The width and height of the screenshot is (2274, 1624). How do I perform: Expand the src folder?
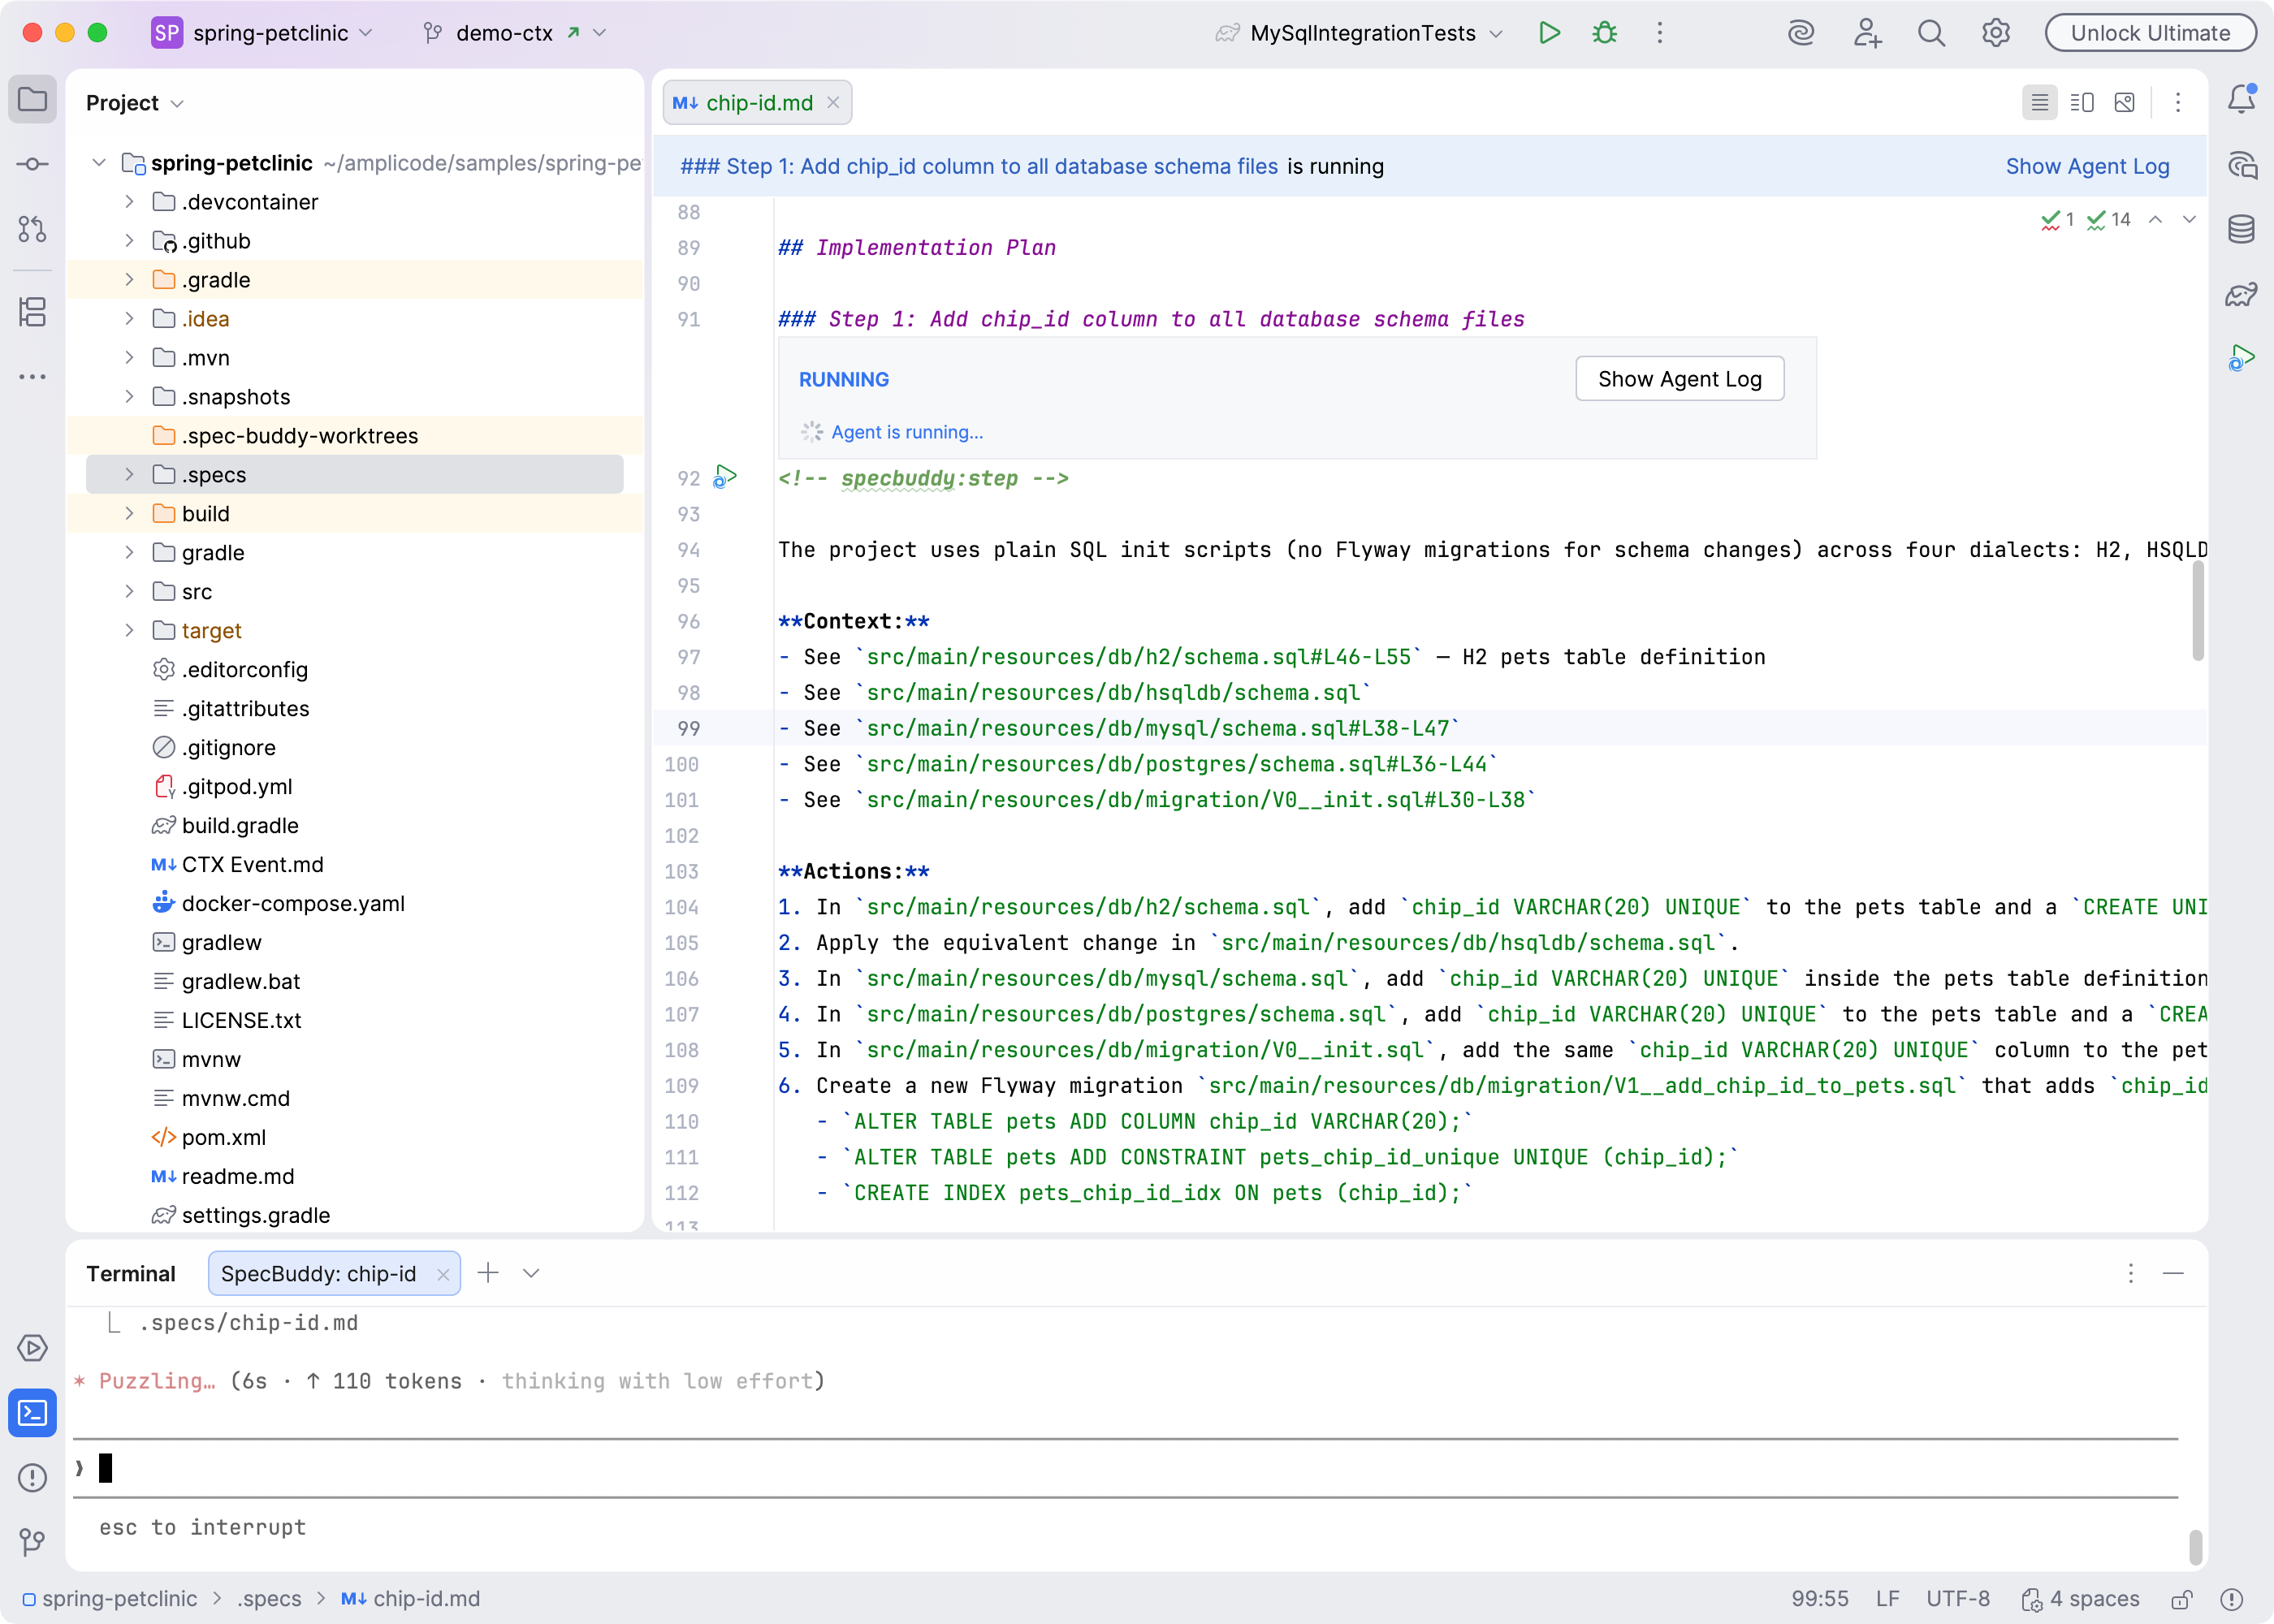129,592
